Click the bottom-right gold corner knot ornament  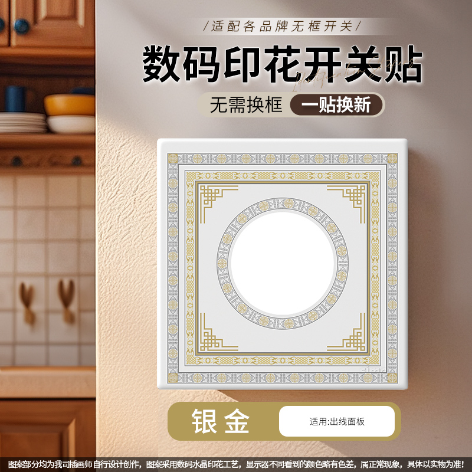pyautogui.click(x=346, y=332)
